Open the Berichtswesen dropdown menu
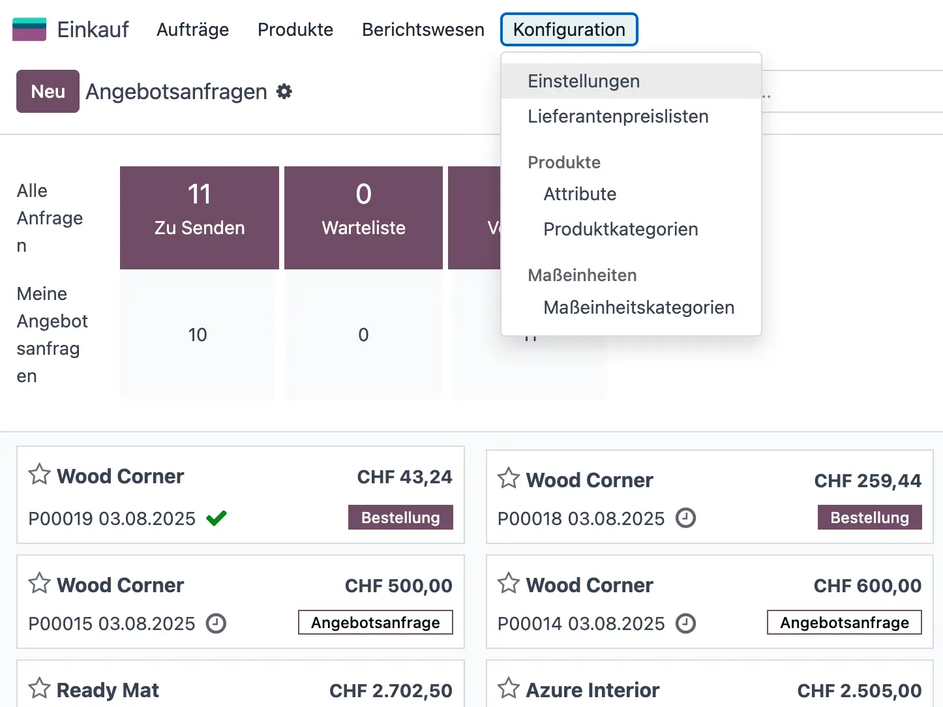 pyautogui.click(x=423, y=29)
